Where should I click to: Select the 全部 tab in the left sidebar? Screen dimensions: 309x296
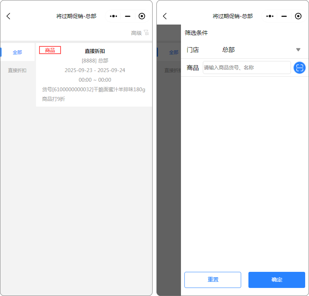coord(17,52)
